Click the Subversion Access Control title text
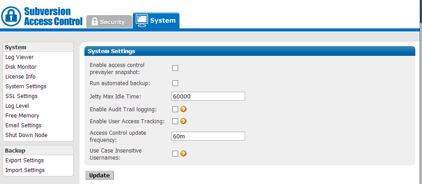Screen dimensions: 422x184 (53, 16)
